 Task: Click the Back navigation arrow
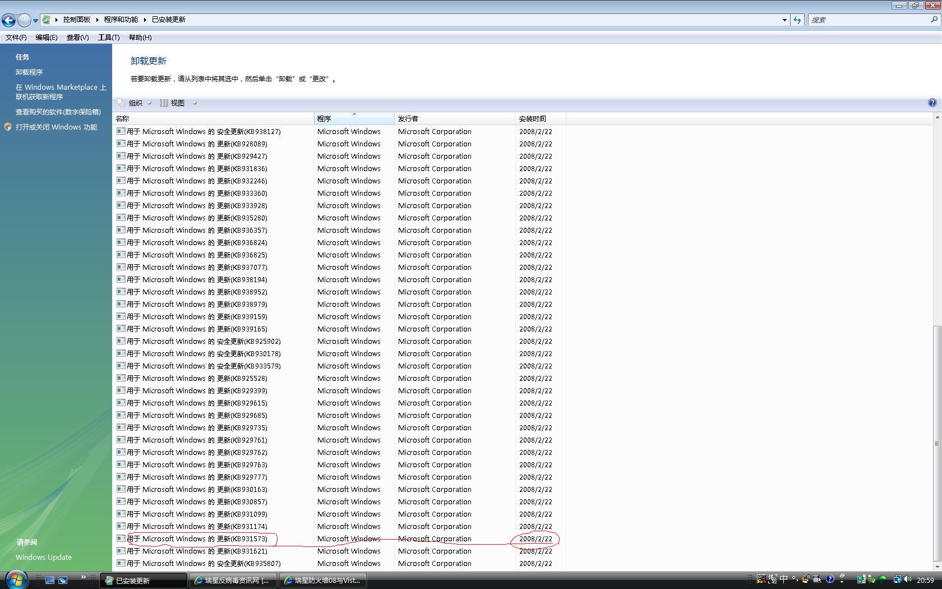(8, 20)
